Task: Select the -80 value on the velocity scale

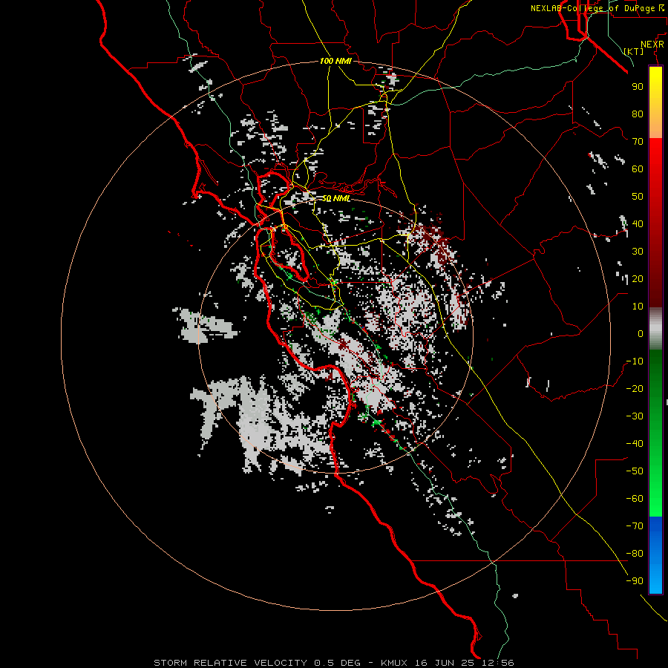Action: click(635, 554)
